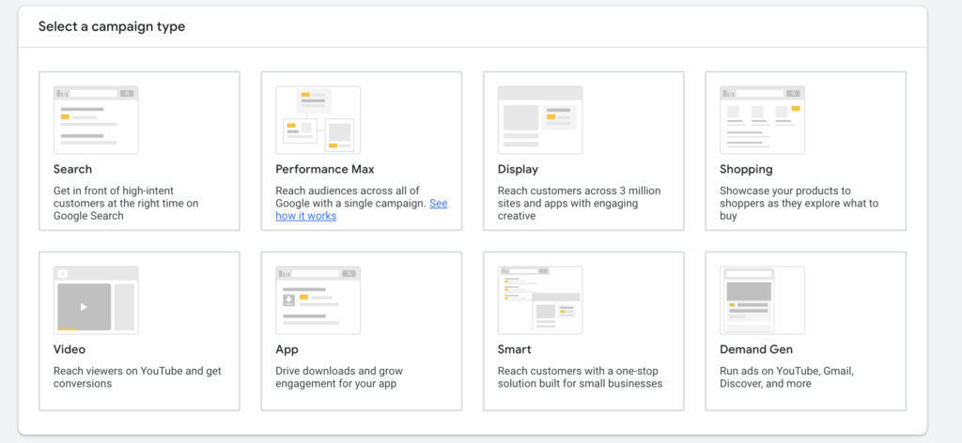The image size is (962, 443).
Task: Click 'Showcase your products to shoppers' description
Action: coord(799,204)
